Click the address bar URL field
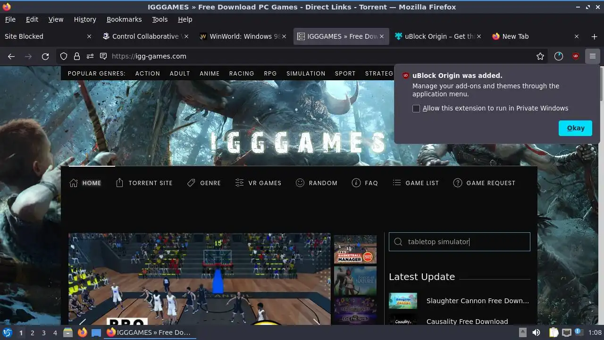 (x=302, y=56)
